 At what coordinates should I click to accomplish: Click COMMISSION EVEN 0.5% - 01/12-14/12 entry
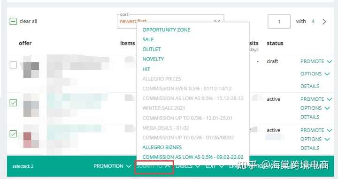tap(187, 89)
